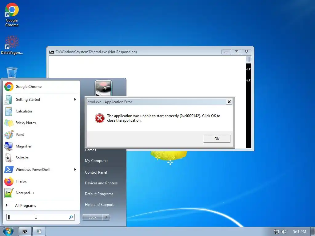Click the Lock button
This screenshot has width=315, height=236.
(92, 217)
